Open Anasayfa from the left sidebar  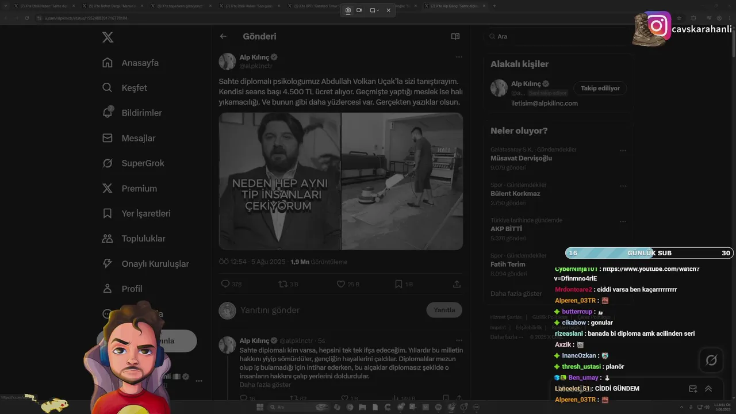(131, 63)
